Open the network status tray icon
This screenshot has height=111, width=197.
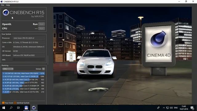coord(167,108)
